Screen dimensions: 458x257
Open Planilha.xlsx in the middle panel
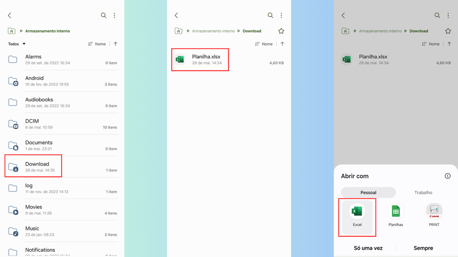(x=229, y=59)
